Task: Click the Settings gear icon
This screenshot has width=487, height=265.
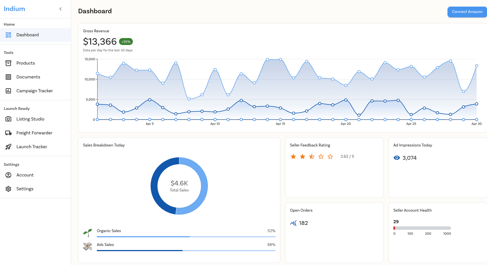Action: coord(8,189)
